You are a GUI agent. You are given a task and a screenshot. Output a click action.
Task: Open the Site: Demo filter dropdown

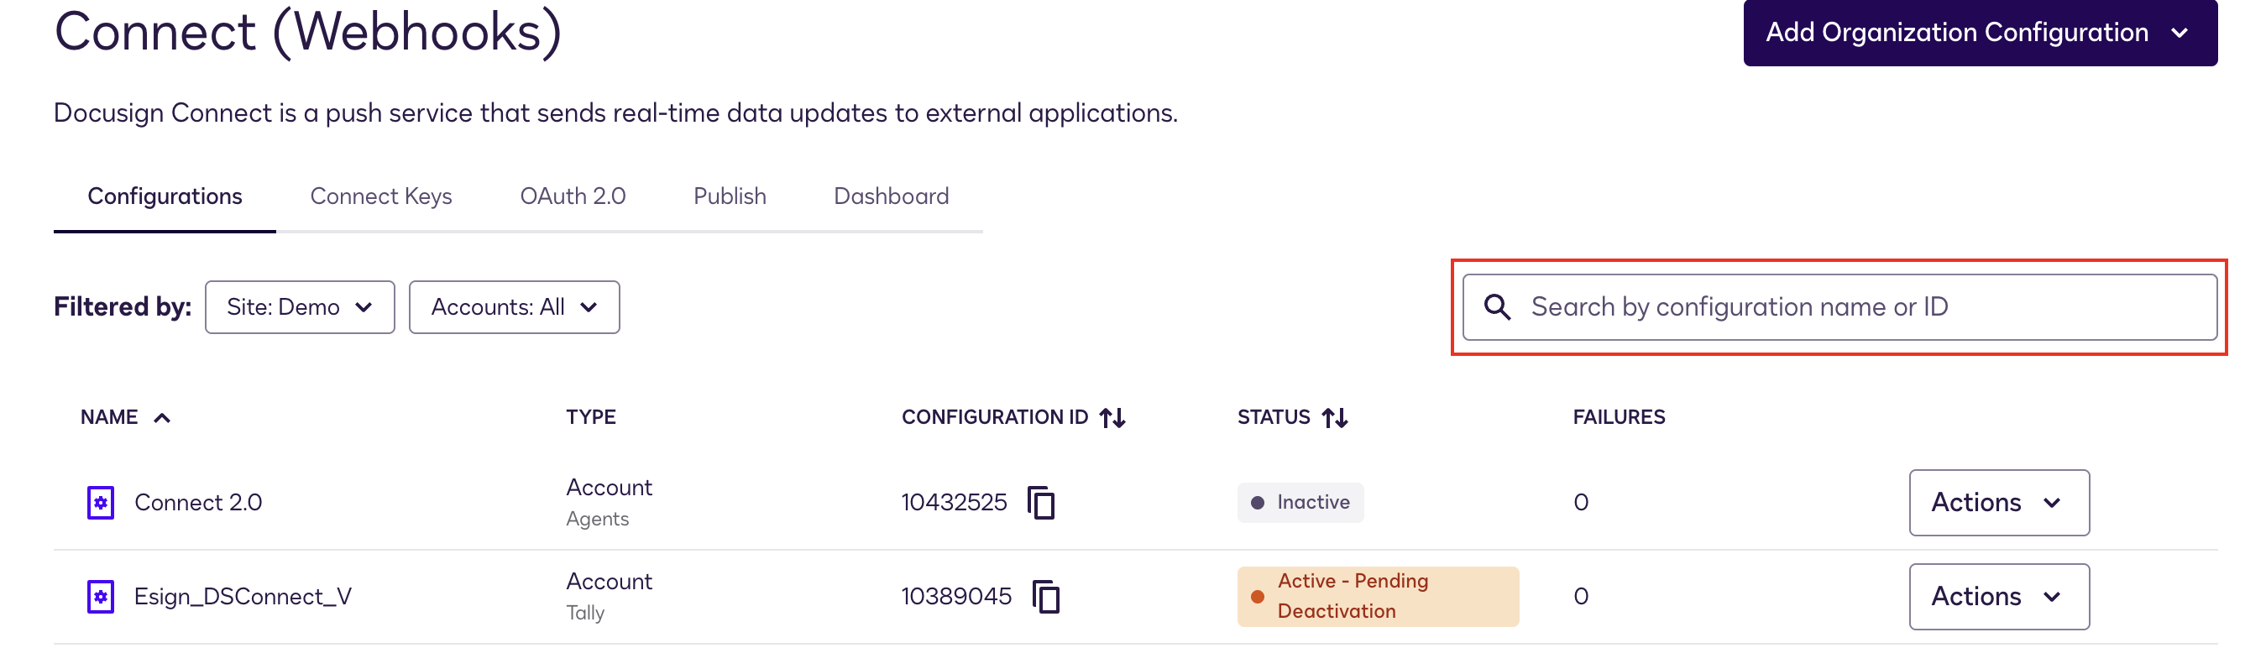[x=299, y=306]
